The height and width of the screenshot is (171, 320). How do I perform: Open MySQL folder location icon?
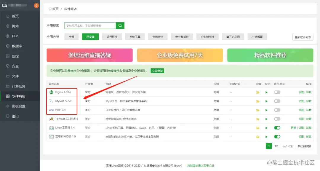[258, 101]
